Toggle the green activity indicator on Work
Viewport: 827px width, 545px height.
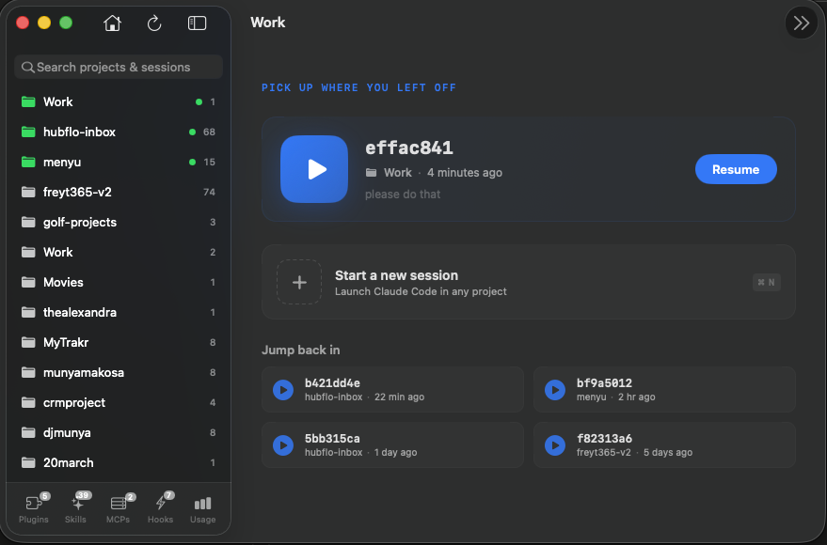point(197,101)
